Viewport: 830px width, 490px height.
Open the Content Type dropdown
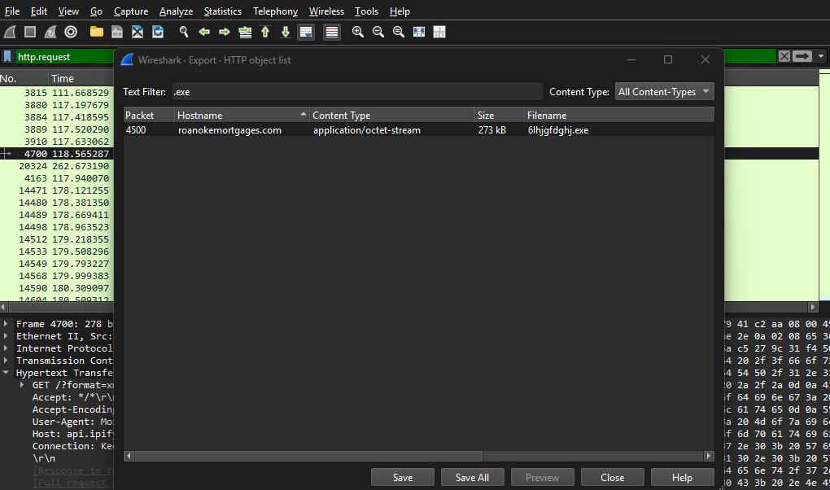coord(664,92)
